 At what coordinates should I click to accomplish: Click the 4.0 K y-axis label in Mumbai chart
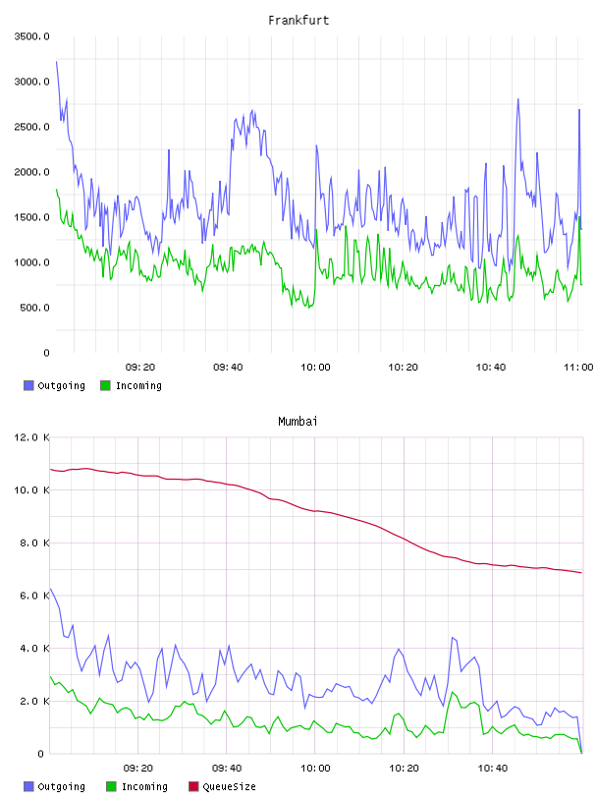[x=34, y=648]
